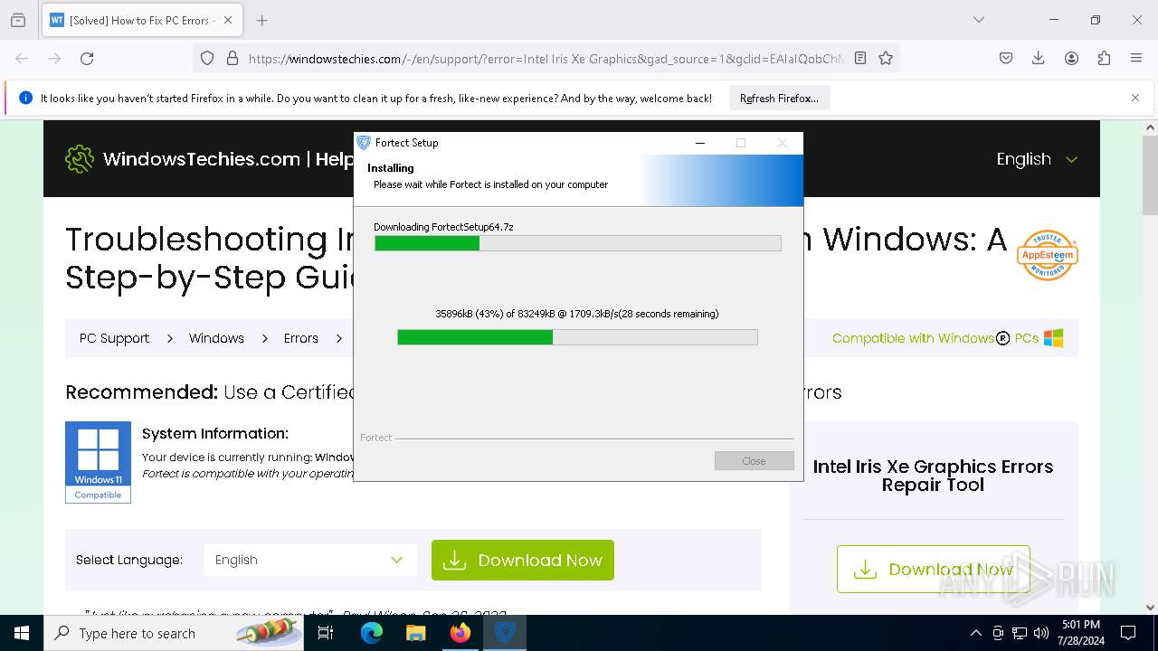Click the windowstechies.com URL in the address bar
The image size is (1158, 651).
click(546, 59)
